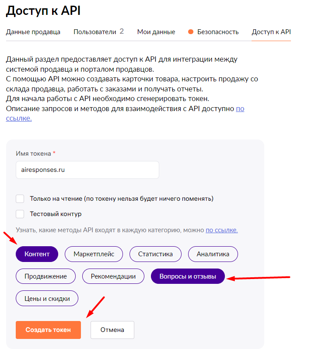Click the orange dot next to Безопасность
This screenshot has height=349, width=329.
tap(191, 32)
